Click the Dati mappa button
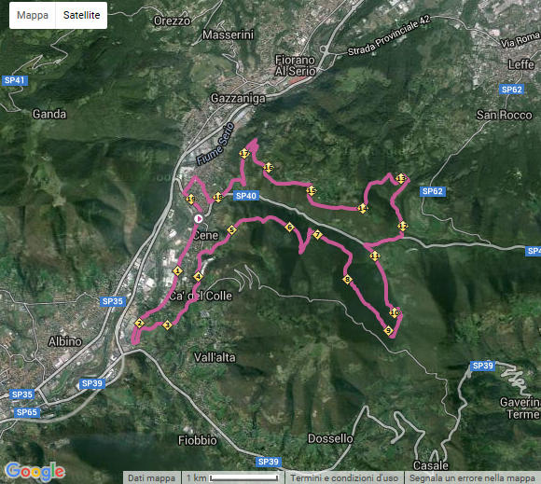Image resolution: width=541 pixels, height=484 pixels. pos(151,478)
